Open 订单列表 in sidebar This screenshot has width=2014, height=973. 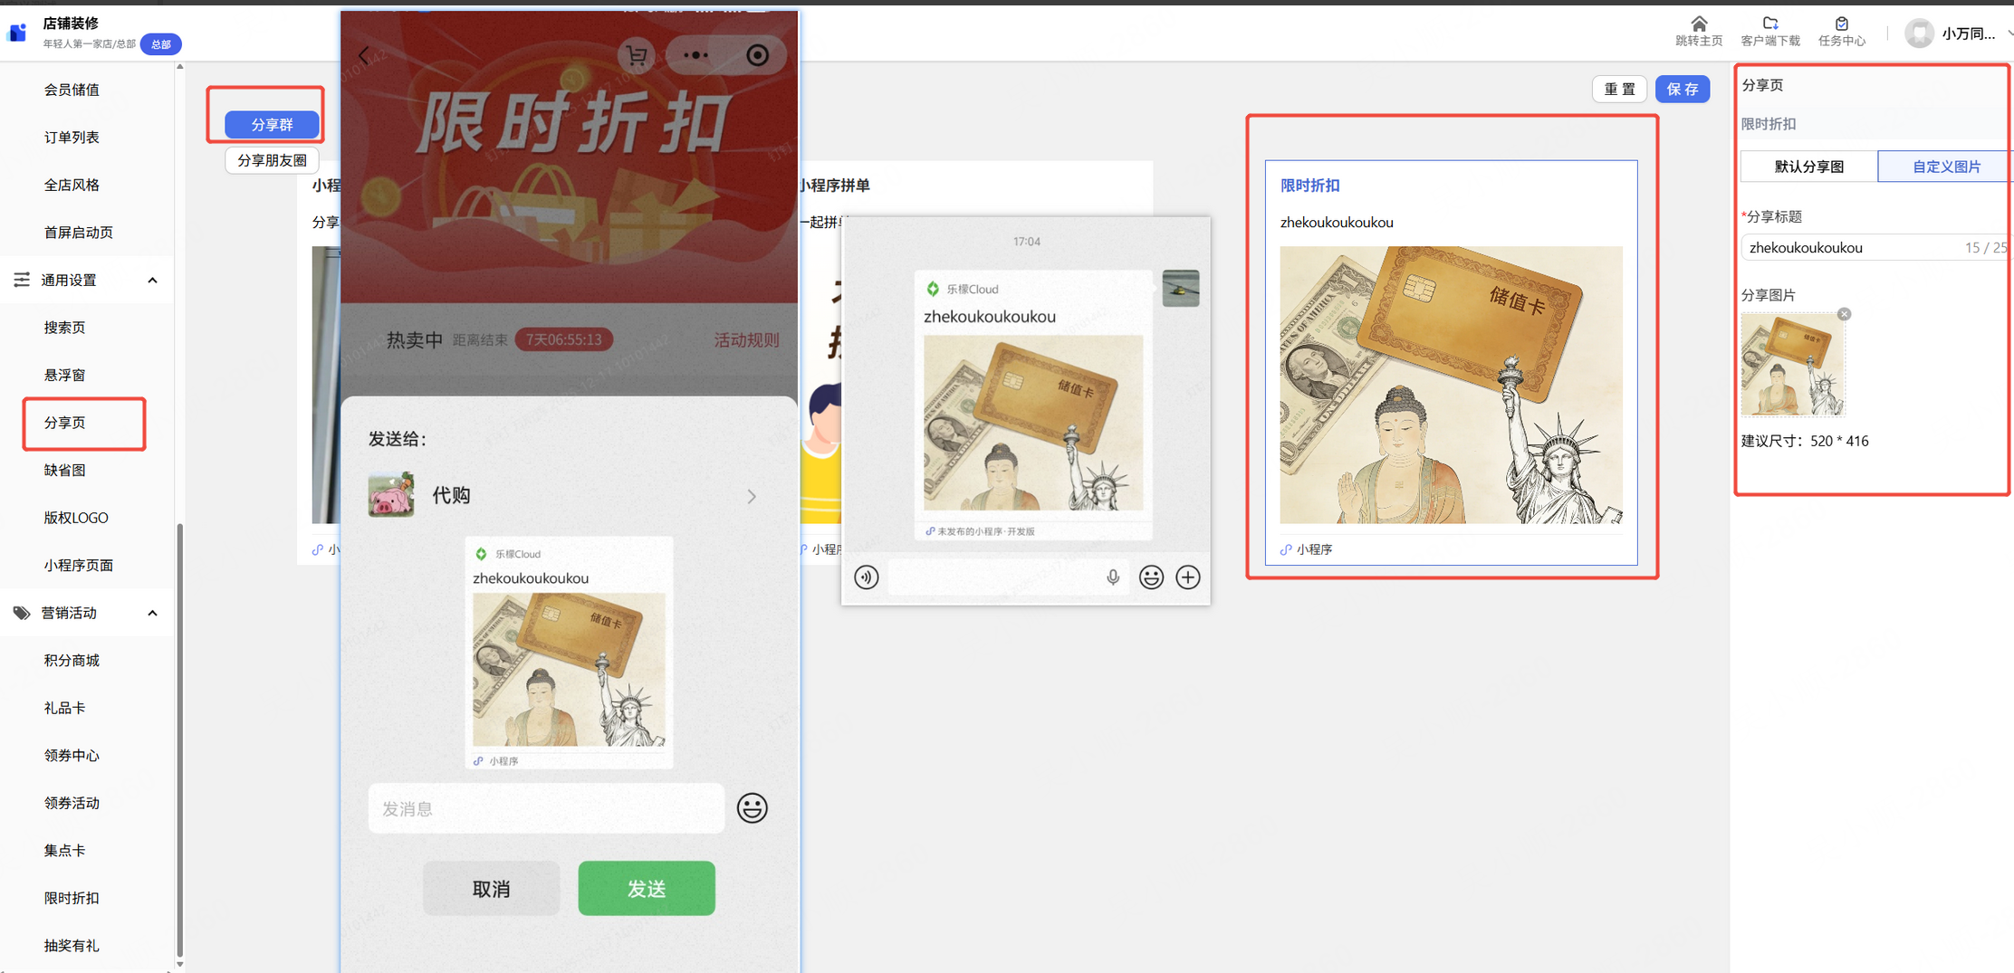[72, 138]
